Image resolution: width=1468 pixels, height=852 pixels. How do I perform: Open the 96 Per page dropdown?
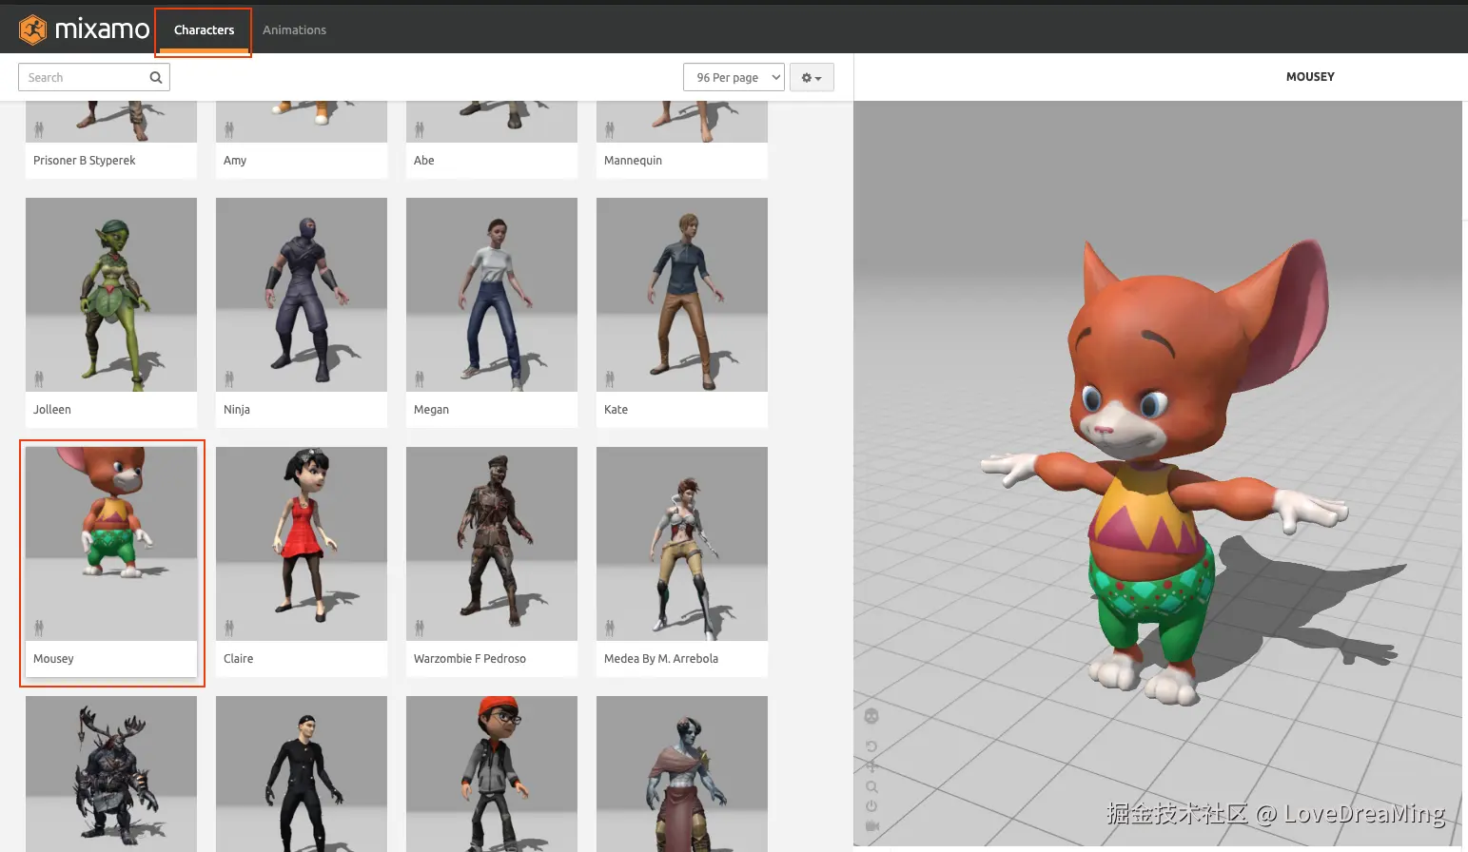point(734,77)
